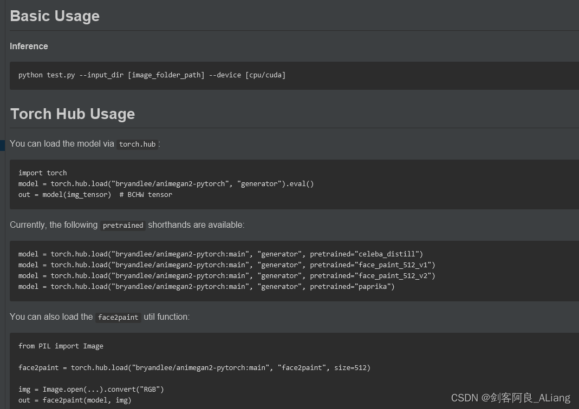Click the celeba_distill pretrained model line
The image size is (579, 409).
(220, 254)
